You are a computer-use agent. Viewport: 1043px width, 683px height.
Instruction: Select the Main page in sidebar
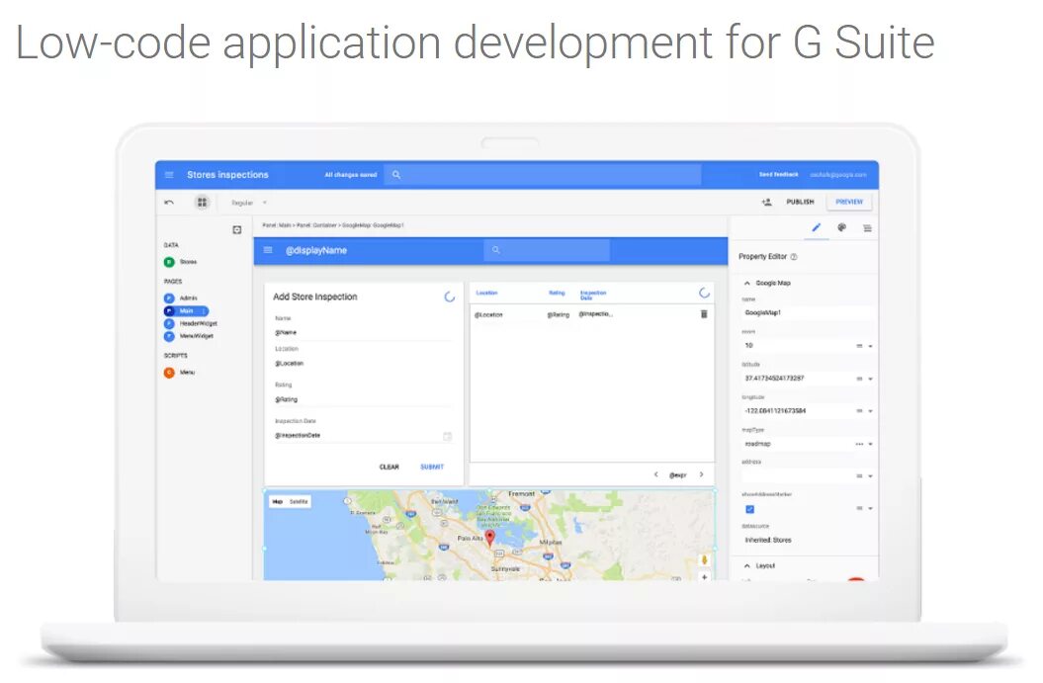tap(186, 311)
